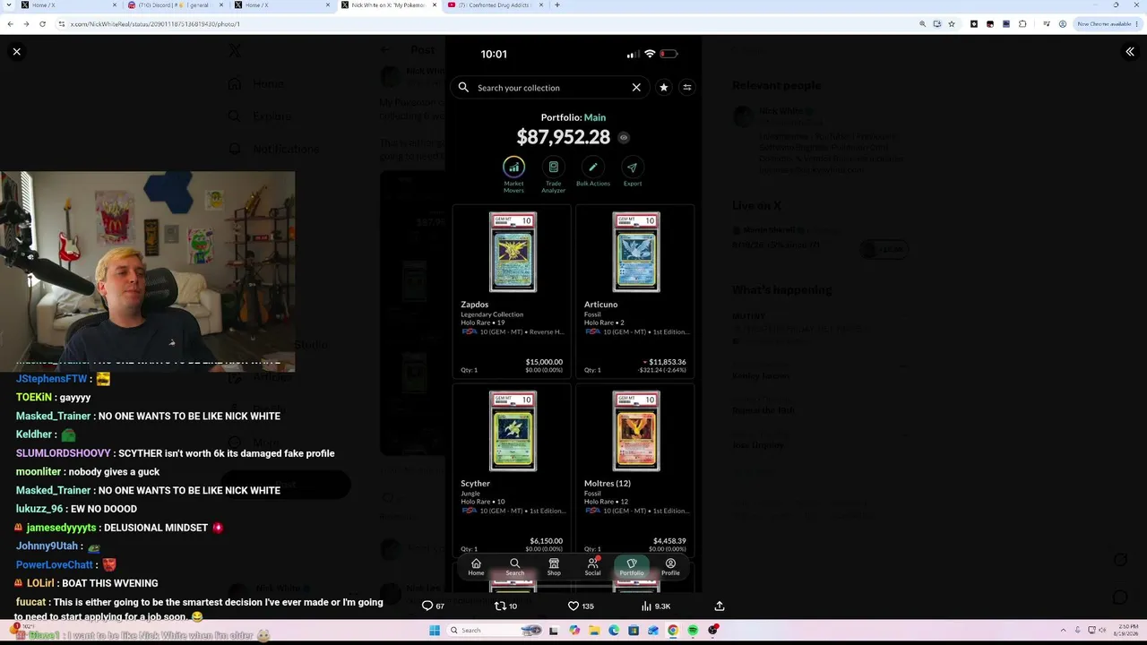Click the webcam stream overlay
Screen dimensions: 1147x645
147,271
